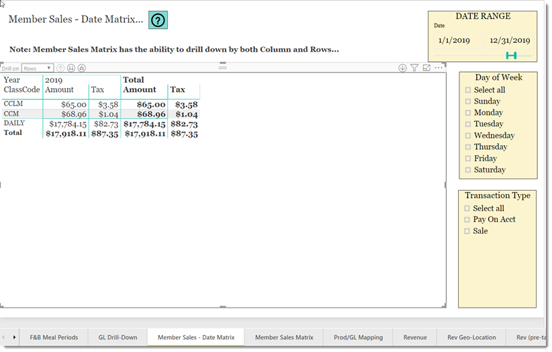Viewport: 552px width, 352px height.
Task: Open the F&B Meal Periods tab
Action: [54, 337]
